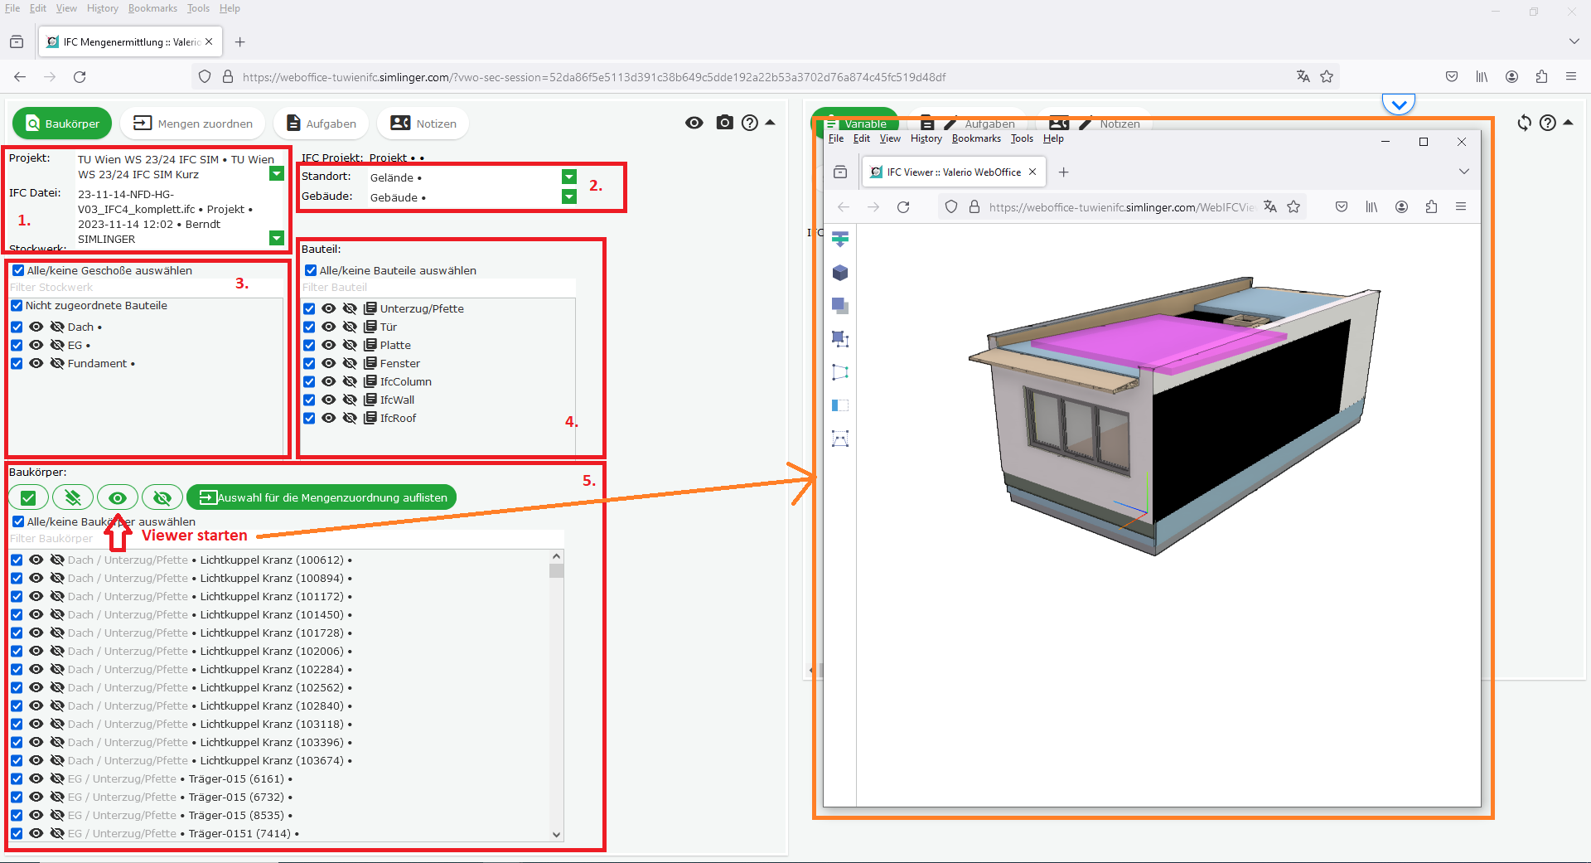
Task: Click the 3D cube icon in viewer sidebar
Action: tap(839, 273)
